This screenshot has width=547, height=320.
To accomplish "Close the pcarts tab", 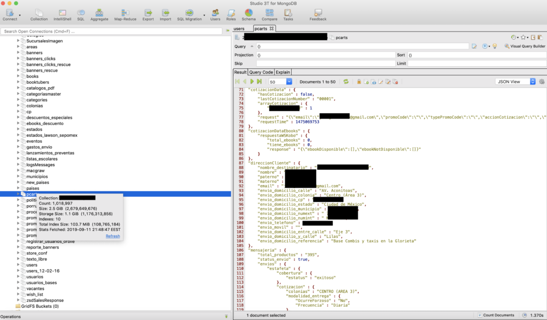I will 272,28.
